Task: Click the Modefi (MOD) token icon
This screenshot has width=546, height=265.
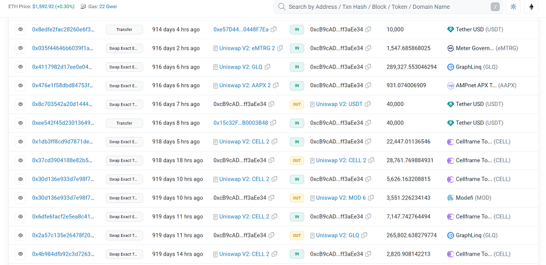Action: [451, 198]
